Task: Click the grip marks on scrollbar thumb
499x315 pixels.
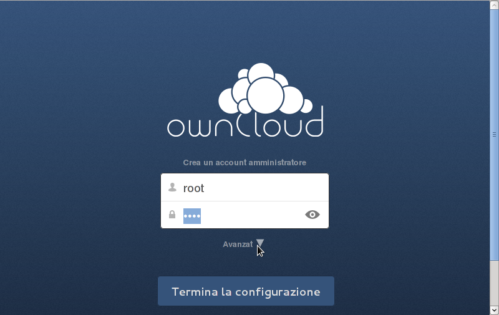Action: [494, 134]
